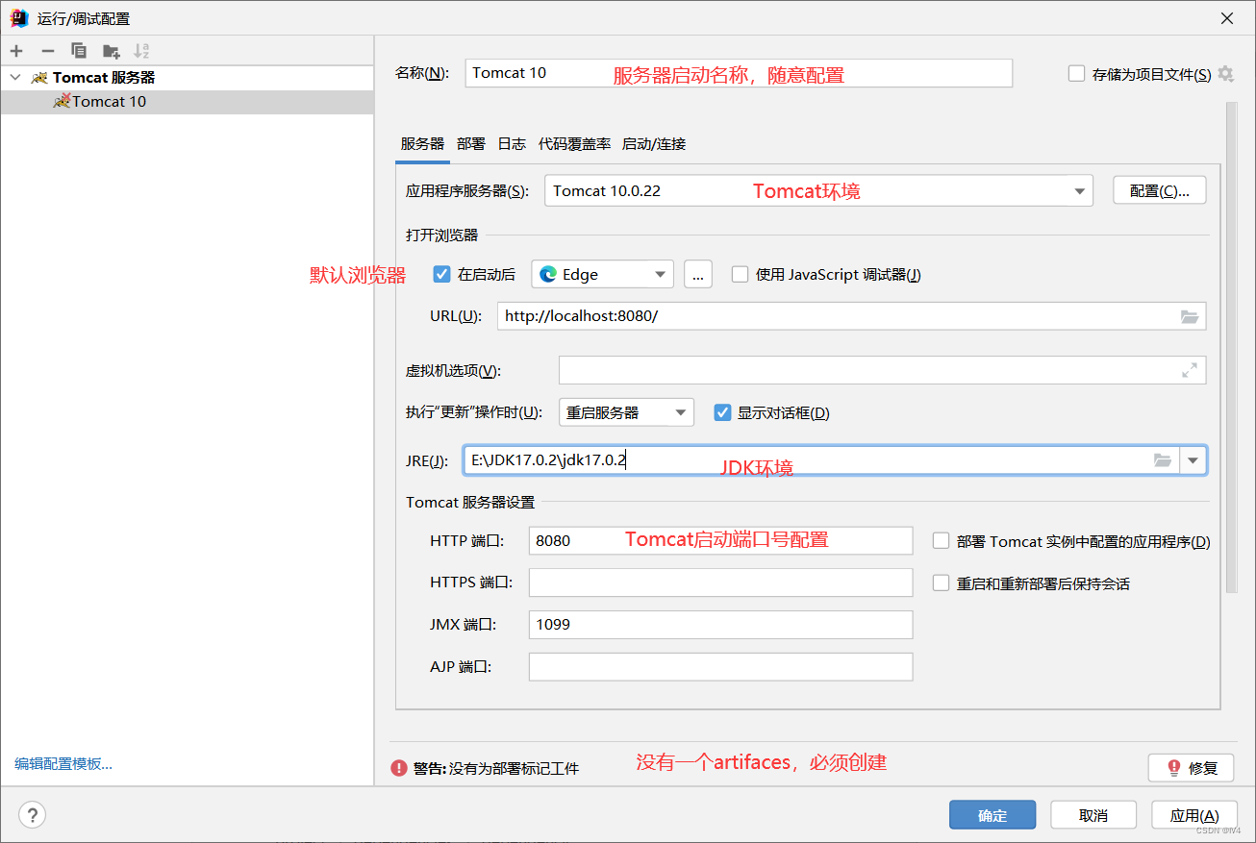Viewport: 1256px width, 843px height.
Task: Click the IntelliJ icon in title bar
Action: 18,18
